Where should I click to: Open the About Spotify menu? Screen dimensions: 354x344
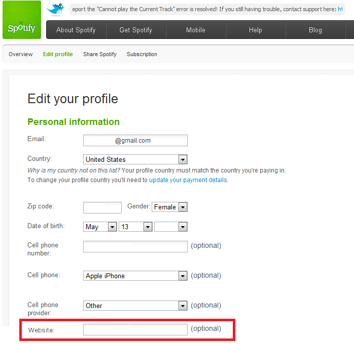pos(76,30)
